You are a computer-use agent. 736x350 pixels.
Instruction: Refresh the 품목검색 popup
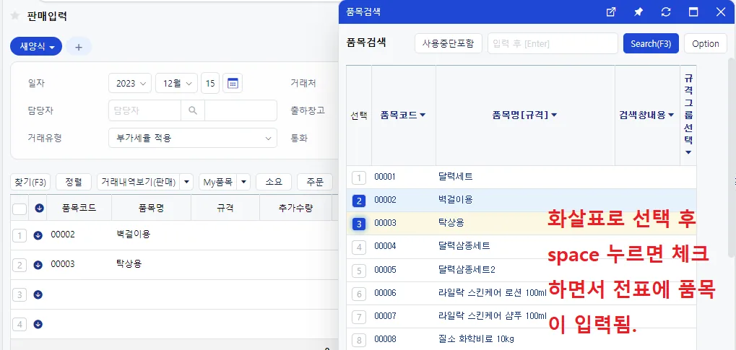[666, 12]
